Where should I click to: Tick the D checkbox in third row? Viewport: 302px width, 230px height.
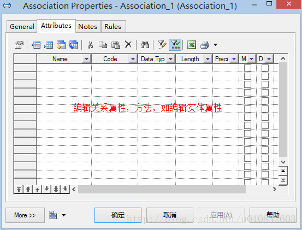(265, 84)
